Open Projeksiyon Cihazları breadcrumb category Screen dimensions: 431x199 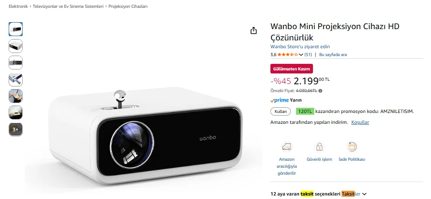pos(128,7)
